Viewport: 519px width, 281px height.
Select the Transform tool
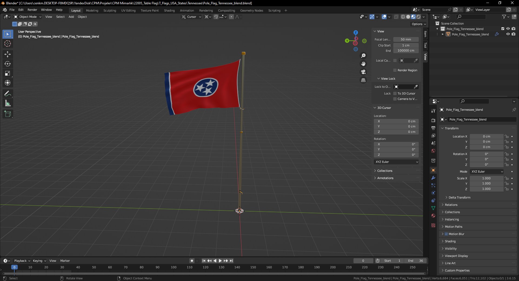click(8, 83)
